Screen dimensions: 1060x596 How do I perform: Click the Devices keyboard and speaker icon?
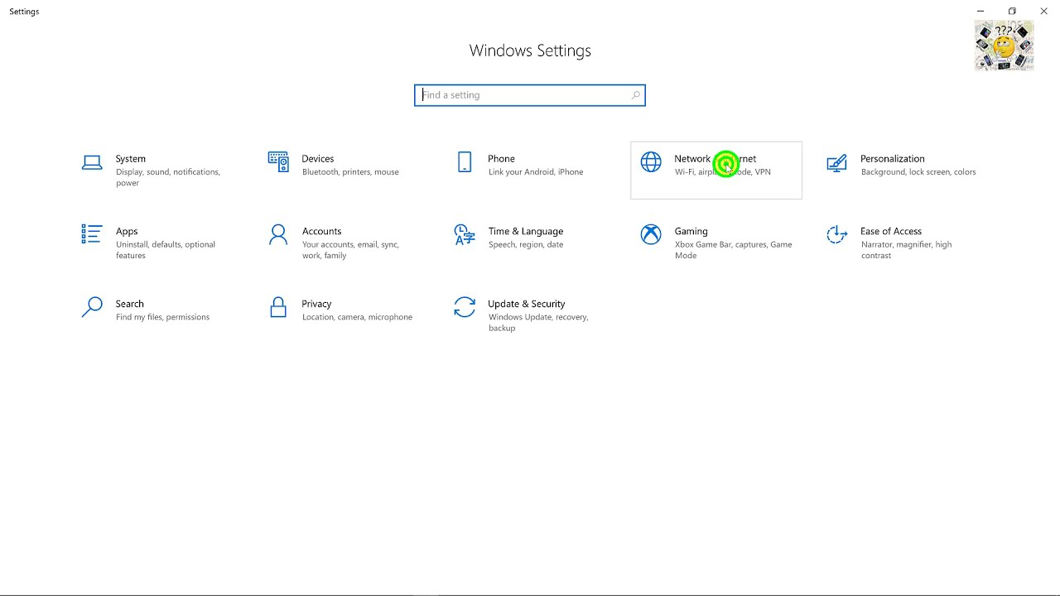tap(278, 161)
